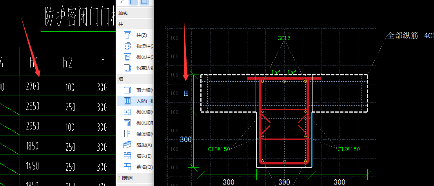This screenshot has width=434, height=186.
Task: Select h2 value 100 in the 2700 row
Action: [70, 88]
